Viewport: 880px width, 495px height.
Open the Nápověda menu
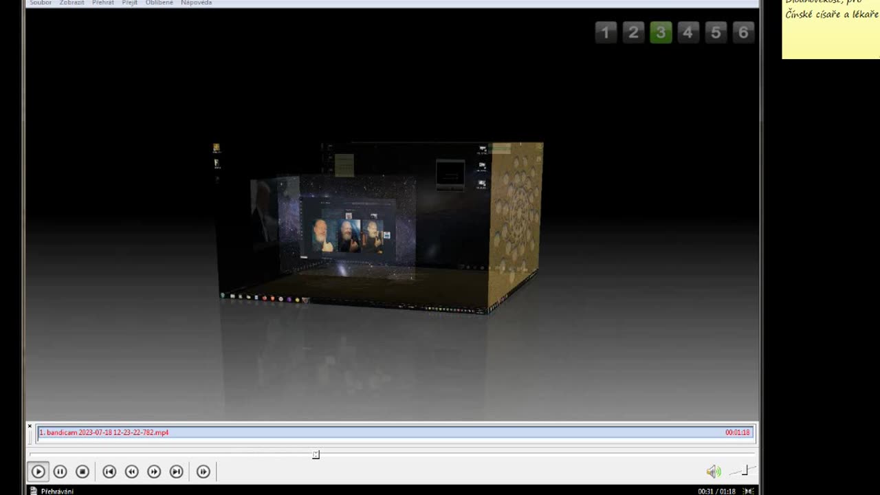pos(197,3)
